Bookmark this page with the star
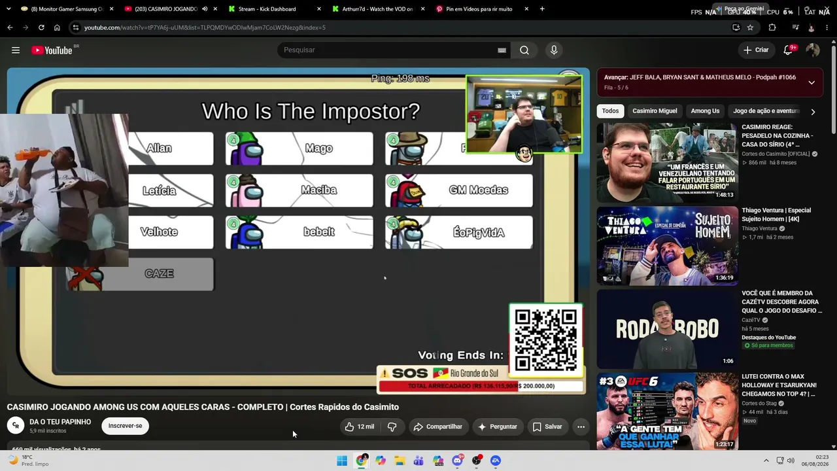The width and height of the screenshot is (837, 471). click(x=750, y=27)
